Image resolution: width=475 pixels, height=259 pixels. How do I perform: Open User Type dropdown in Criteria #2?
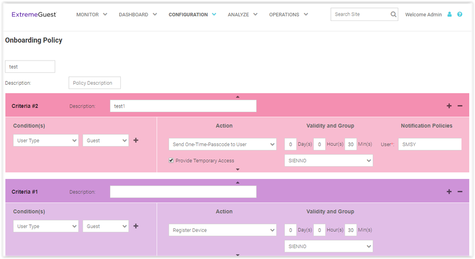[46, 140]
